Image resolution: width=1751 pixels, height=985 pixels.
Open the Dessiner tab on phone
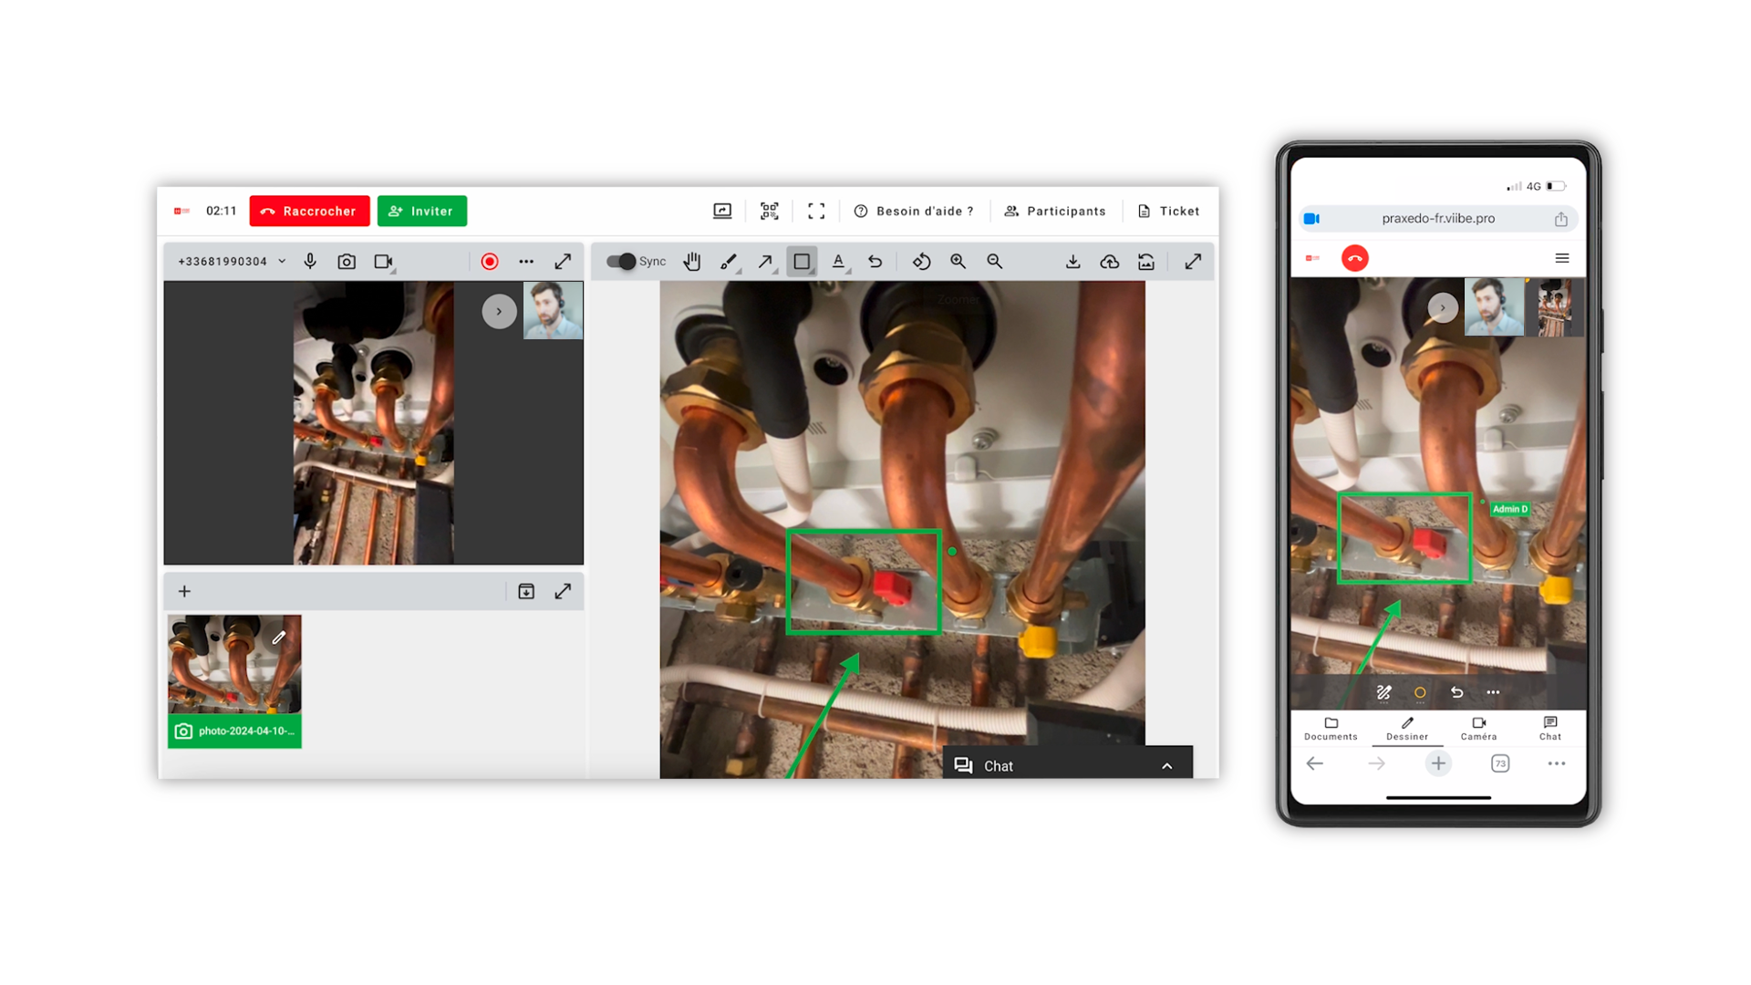pos(1407,728)
